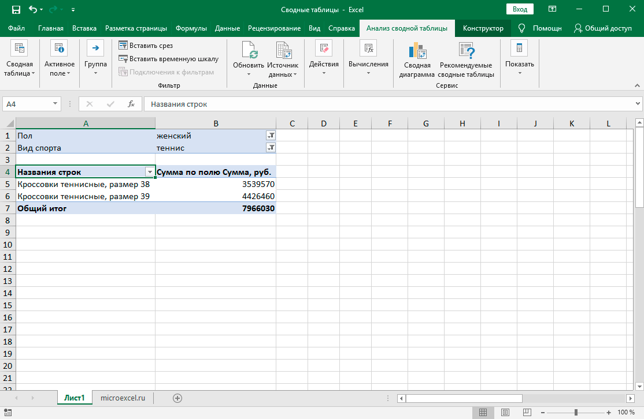Open the Формулы ribbon tab

[191, 28]
